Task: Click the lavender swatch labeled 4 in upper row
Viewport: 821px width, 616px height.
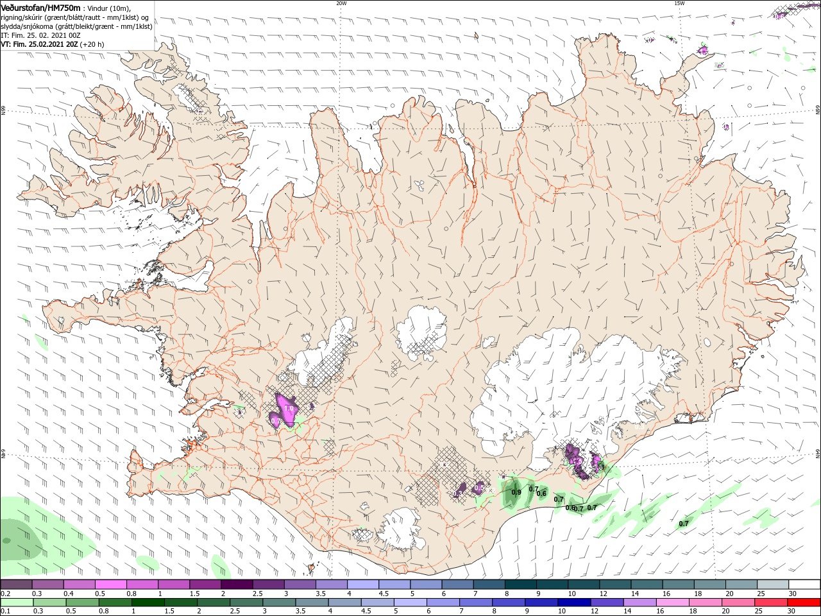Action: 363,585
